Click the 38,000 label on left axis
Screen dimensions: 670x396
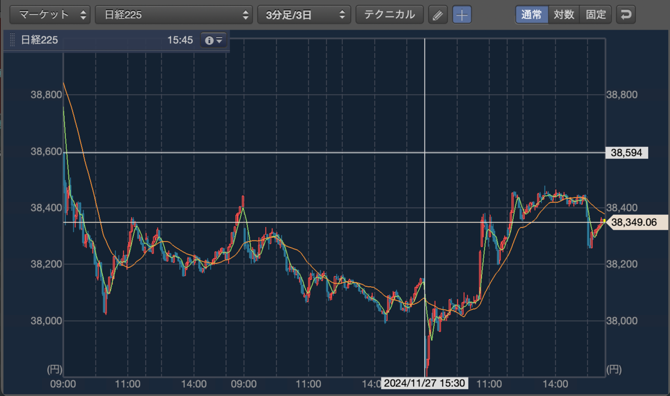pos(46,321)
